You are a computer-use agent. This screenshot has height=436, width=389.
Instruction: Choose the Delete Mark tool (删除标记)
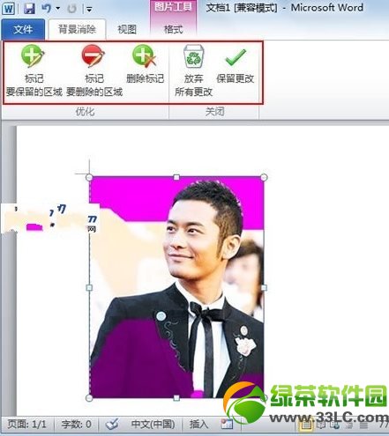[145, 64]
